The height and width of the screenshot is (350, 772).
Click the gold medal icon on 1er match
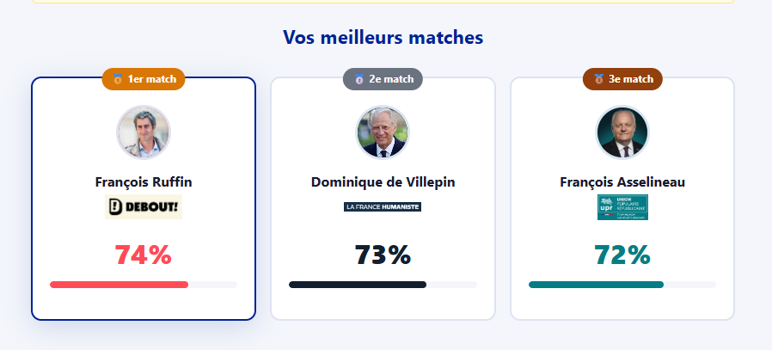pos(118,79)
